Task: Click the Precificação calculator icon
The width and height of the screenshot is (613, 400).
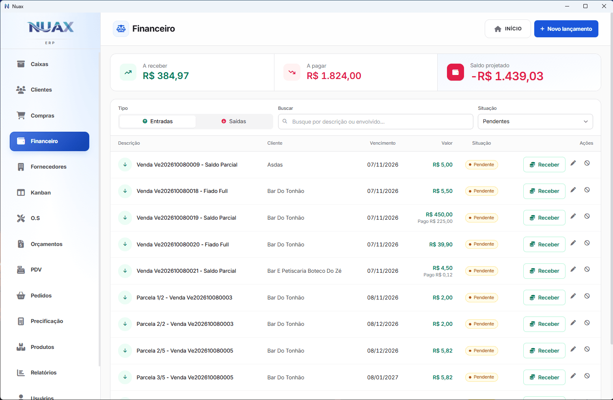Action: point(21,321)
